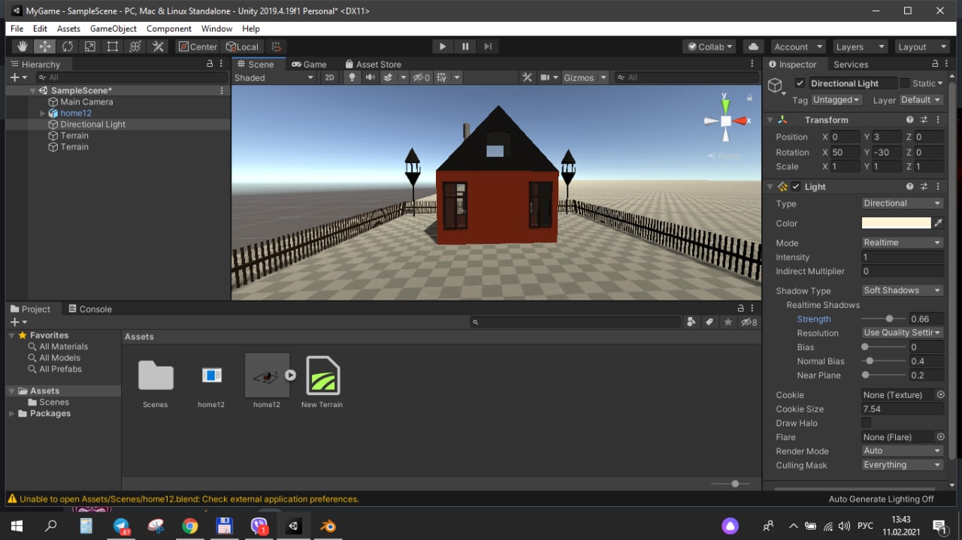Image resolution: width=962 pixels, height=540 pixels.
Task: Open the Component menu
Action: (x=168, y=29)
